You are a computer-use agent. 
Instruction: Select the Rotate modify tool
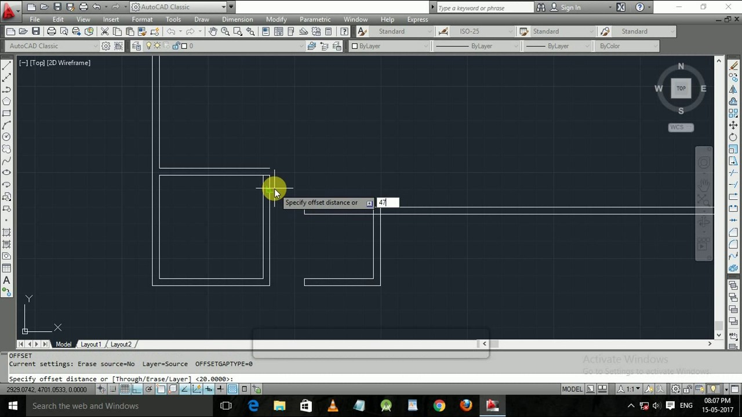pyautogui.click(x=733, y=137)
